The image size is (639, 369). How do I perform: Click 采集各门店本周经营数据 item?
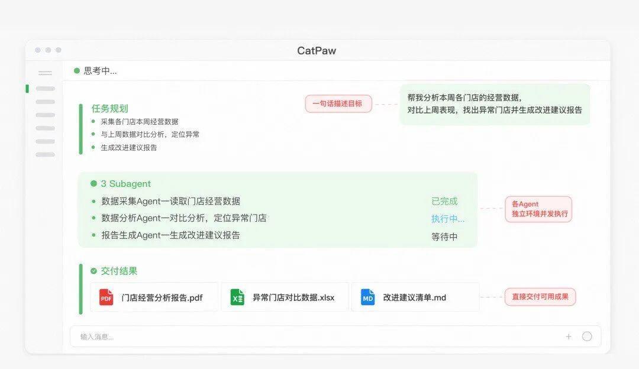click(140, 121)
